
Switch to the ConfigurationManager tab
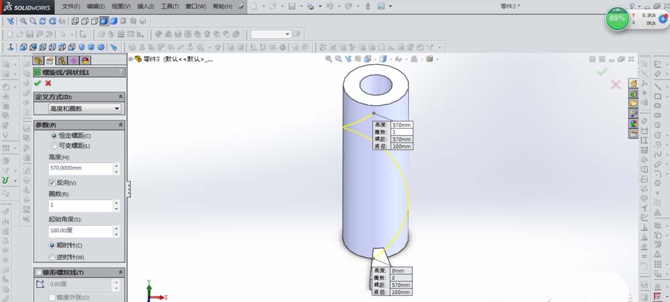pyautogui.click(x=62, y=61)
